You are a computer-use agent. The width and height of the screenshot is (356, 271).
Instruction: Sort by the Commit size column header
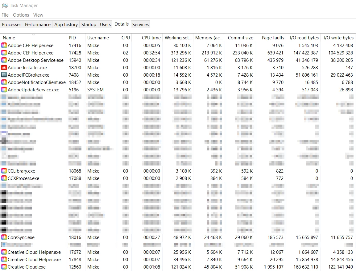(x=240, y=38)
